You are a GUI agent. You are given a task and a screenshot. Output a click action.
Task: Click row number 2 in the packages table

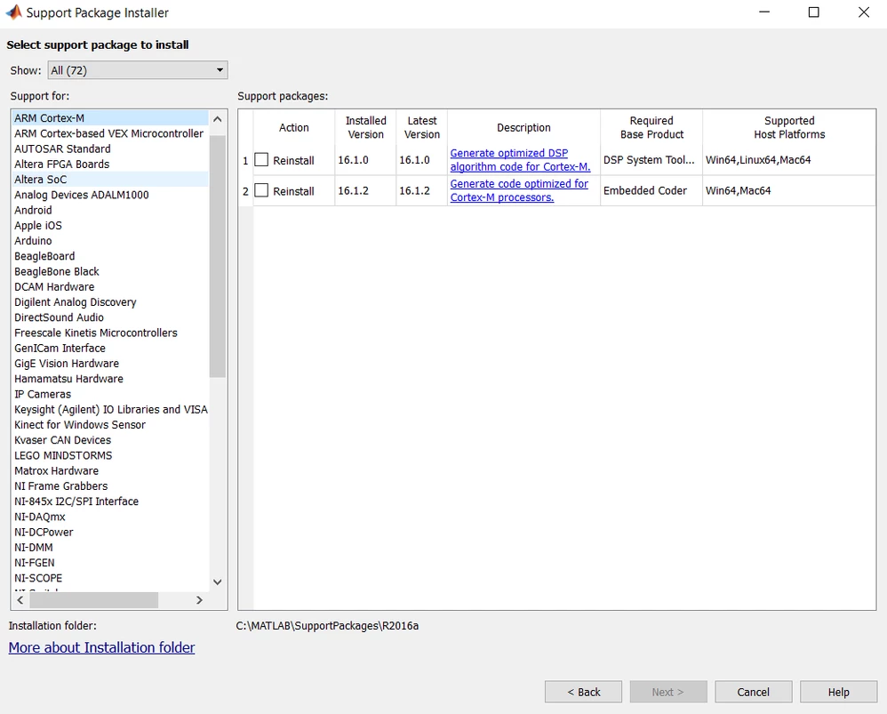[245, 191]
